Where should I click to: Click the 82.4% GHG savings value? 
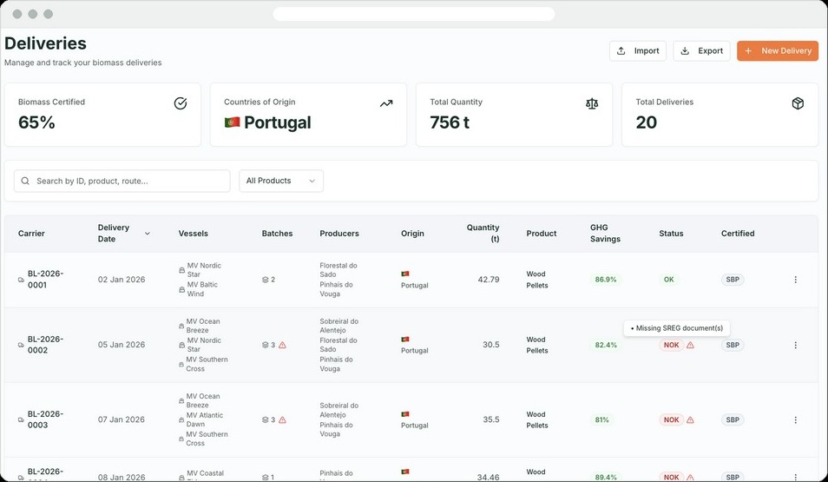[x=606, y=345]
